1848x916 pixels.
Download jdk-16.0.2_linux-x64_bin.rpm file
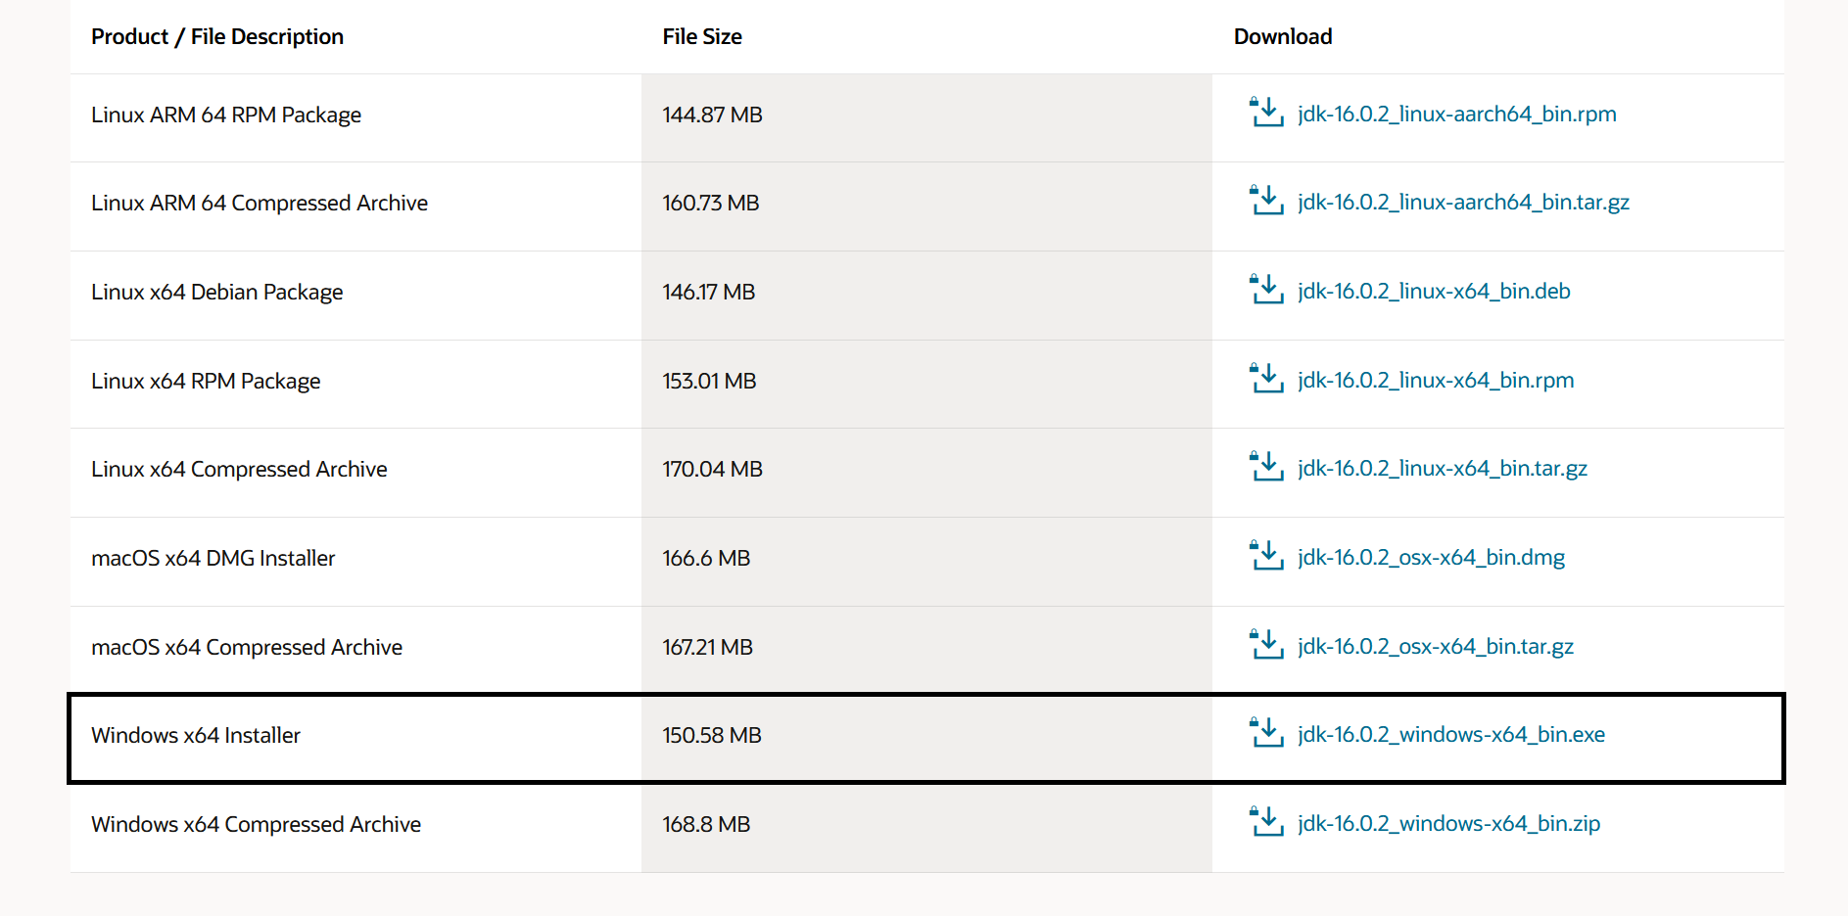pos(1436,381)
